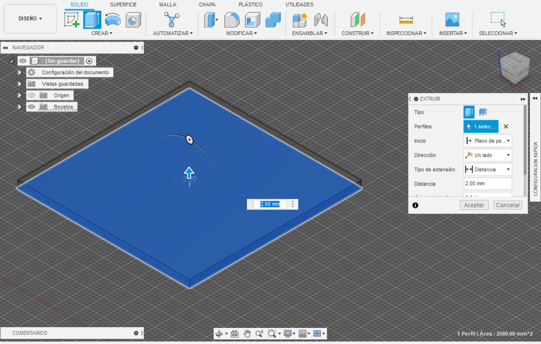This screenshot has height=344, width=541.
Task: Switch to the MALLA tab
Action: click(168, 5)
